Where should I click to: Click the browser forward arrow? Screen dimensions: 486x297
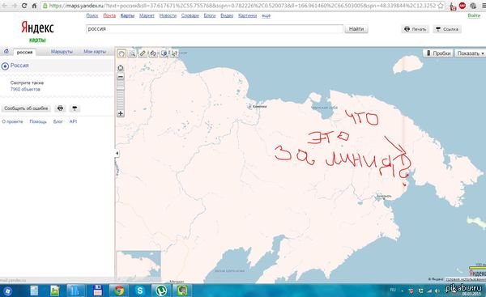click(15, 6)
